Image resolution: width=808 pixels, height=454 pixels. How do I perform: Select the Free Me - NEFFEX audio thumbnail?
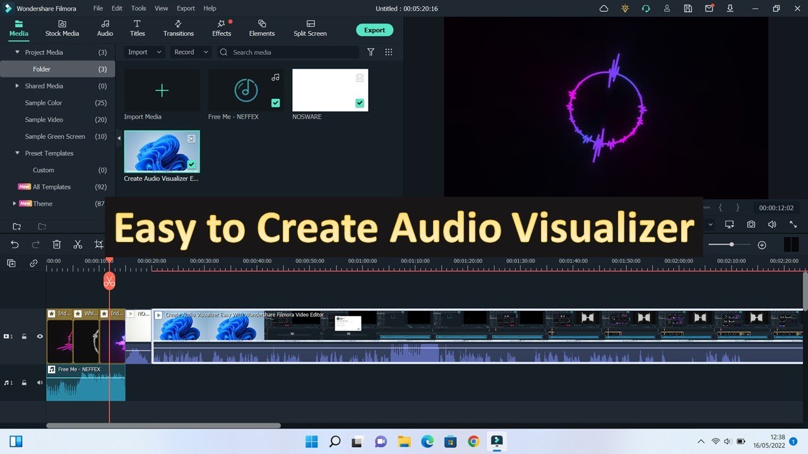coord(246,91)
